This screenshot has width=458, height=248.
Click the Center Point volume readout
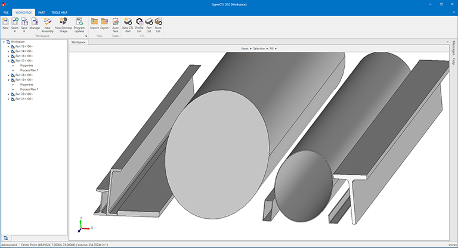[x=64, y=245]
